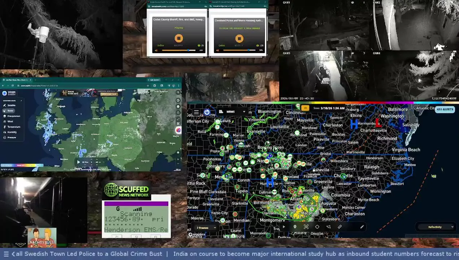
Task: Click the CAM2 security camera feed
Action: click(x=415, y=25)
